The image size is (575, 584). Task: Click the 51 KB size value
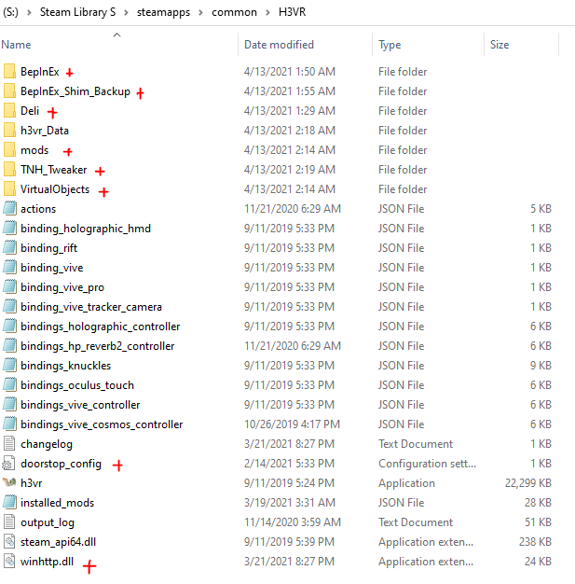coord(538,522)
